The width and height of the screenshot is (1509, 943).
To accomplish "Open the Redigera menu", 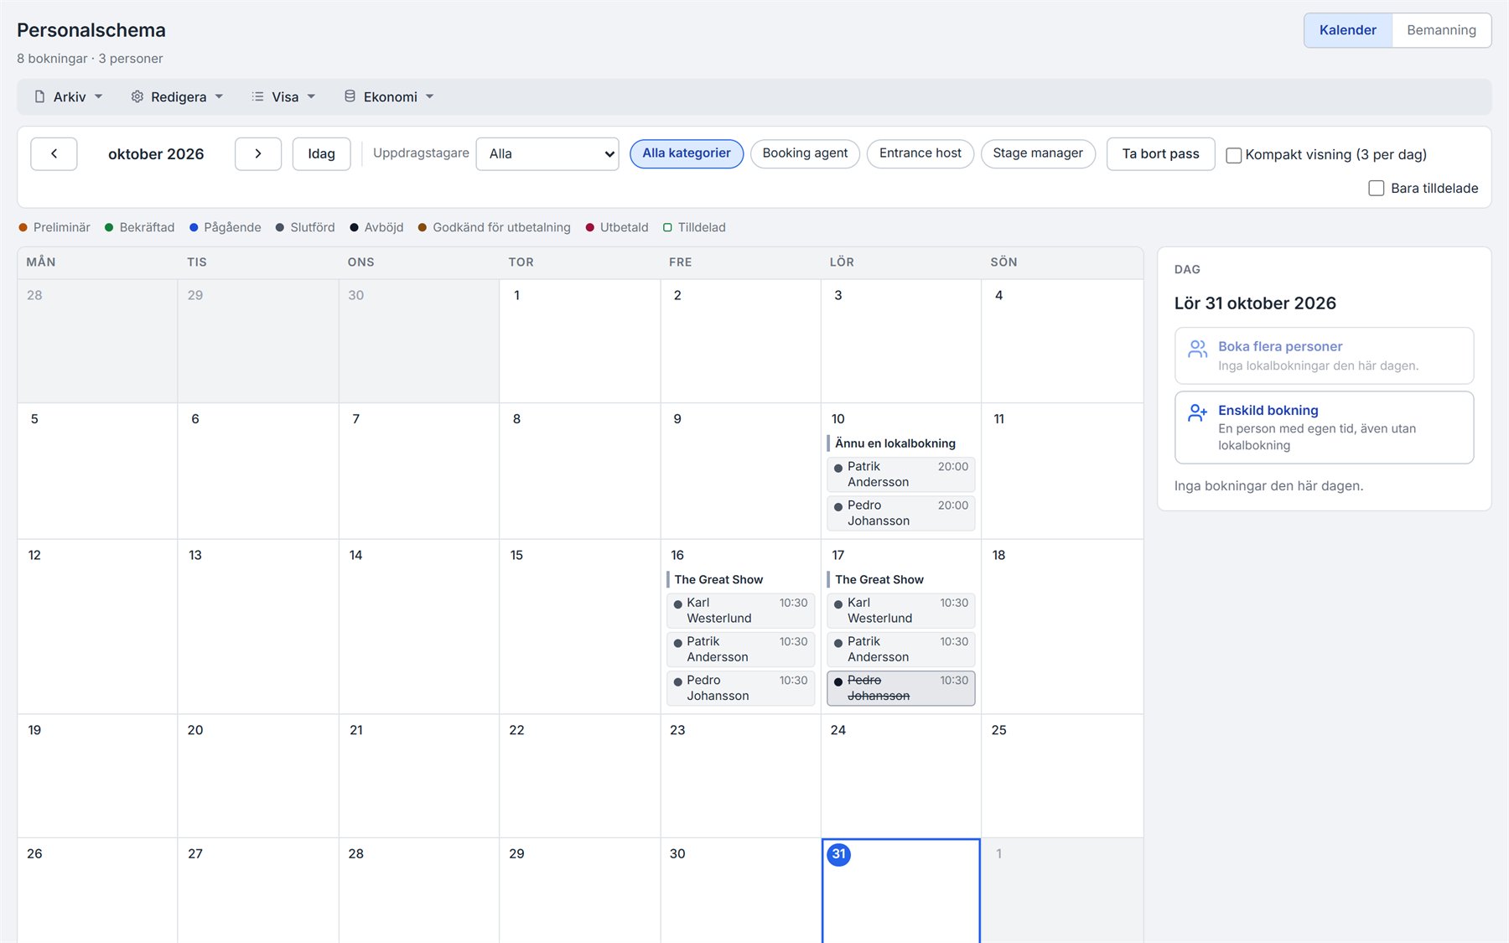I will (178, 97).
